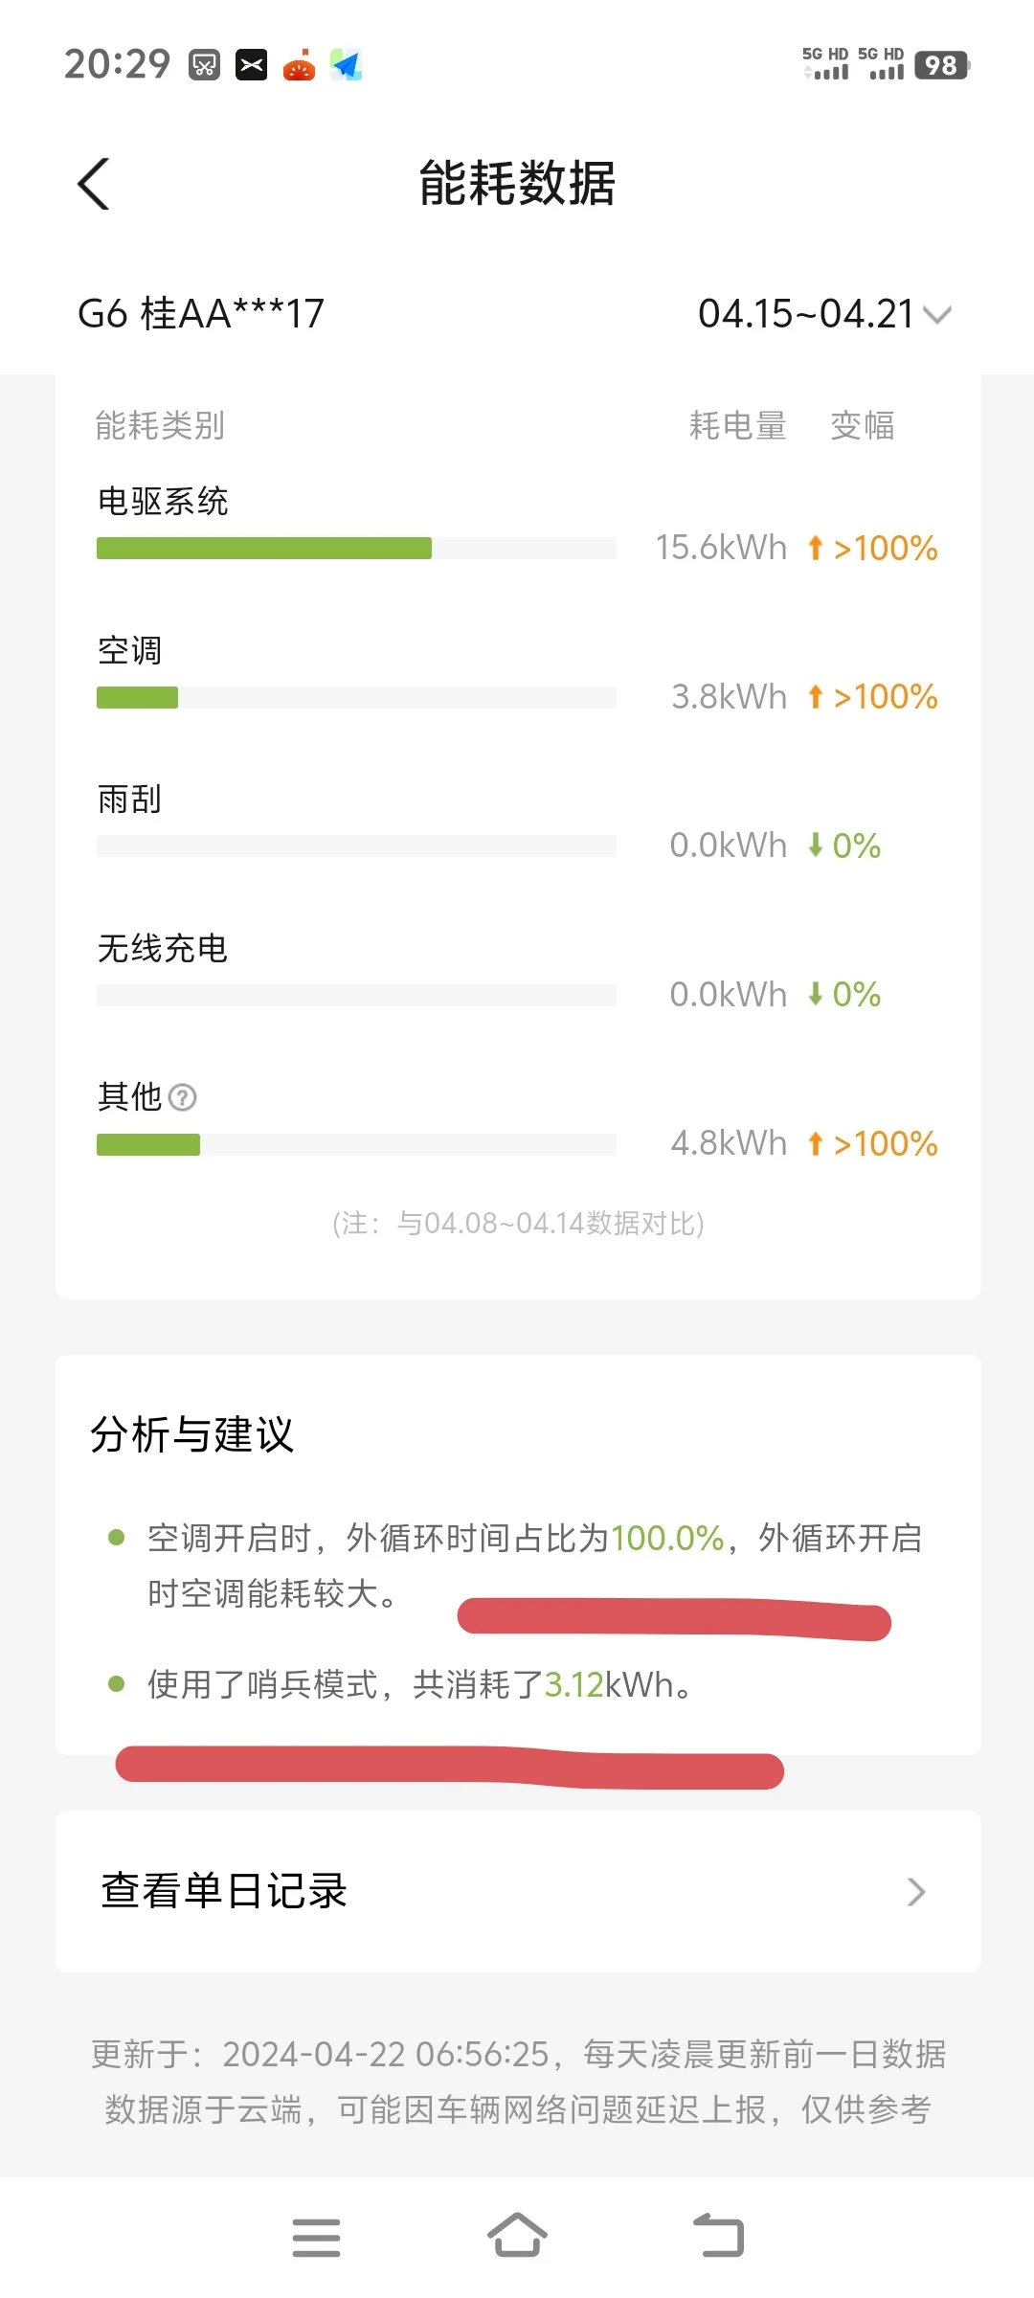
Task: Click the 空调 consumption bar
Action: tap(356, 697)
